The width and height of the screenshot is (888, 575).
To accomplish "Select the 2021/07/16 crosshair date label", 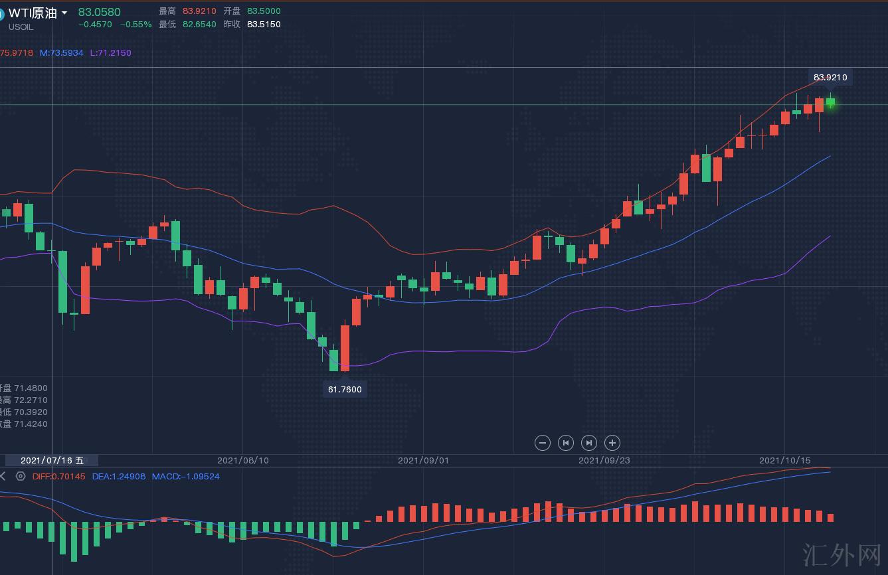I will tap(52, 460).
